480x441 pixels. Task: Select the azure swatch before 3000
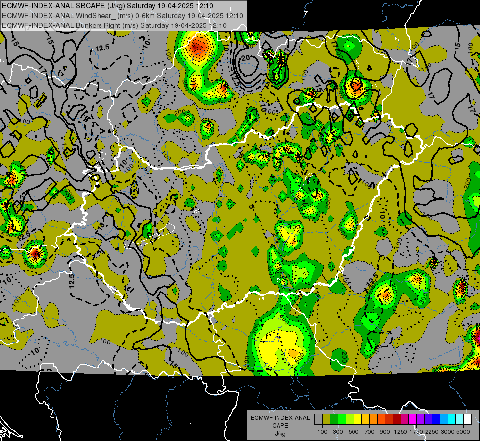pyautogui.click(x=444, y=419)
